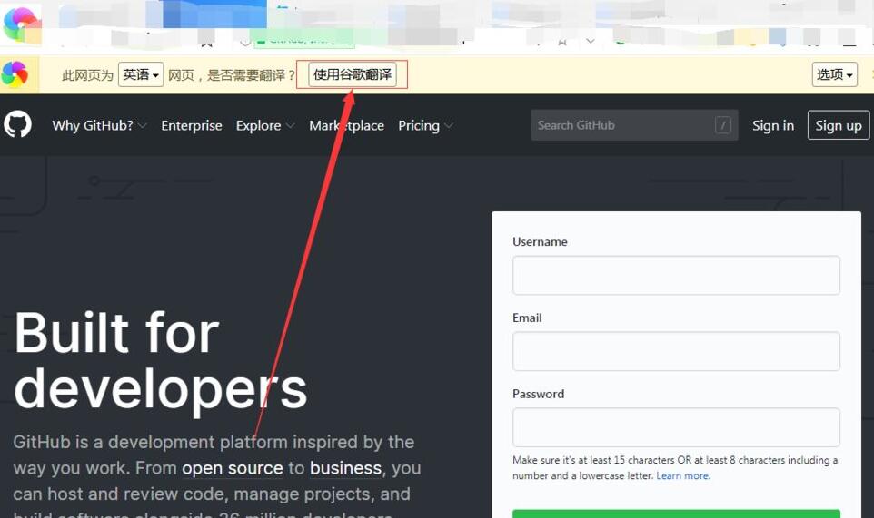The image size is (874, 518).
Task: Click into the Email field
Action: tap(676, 351)
